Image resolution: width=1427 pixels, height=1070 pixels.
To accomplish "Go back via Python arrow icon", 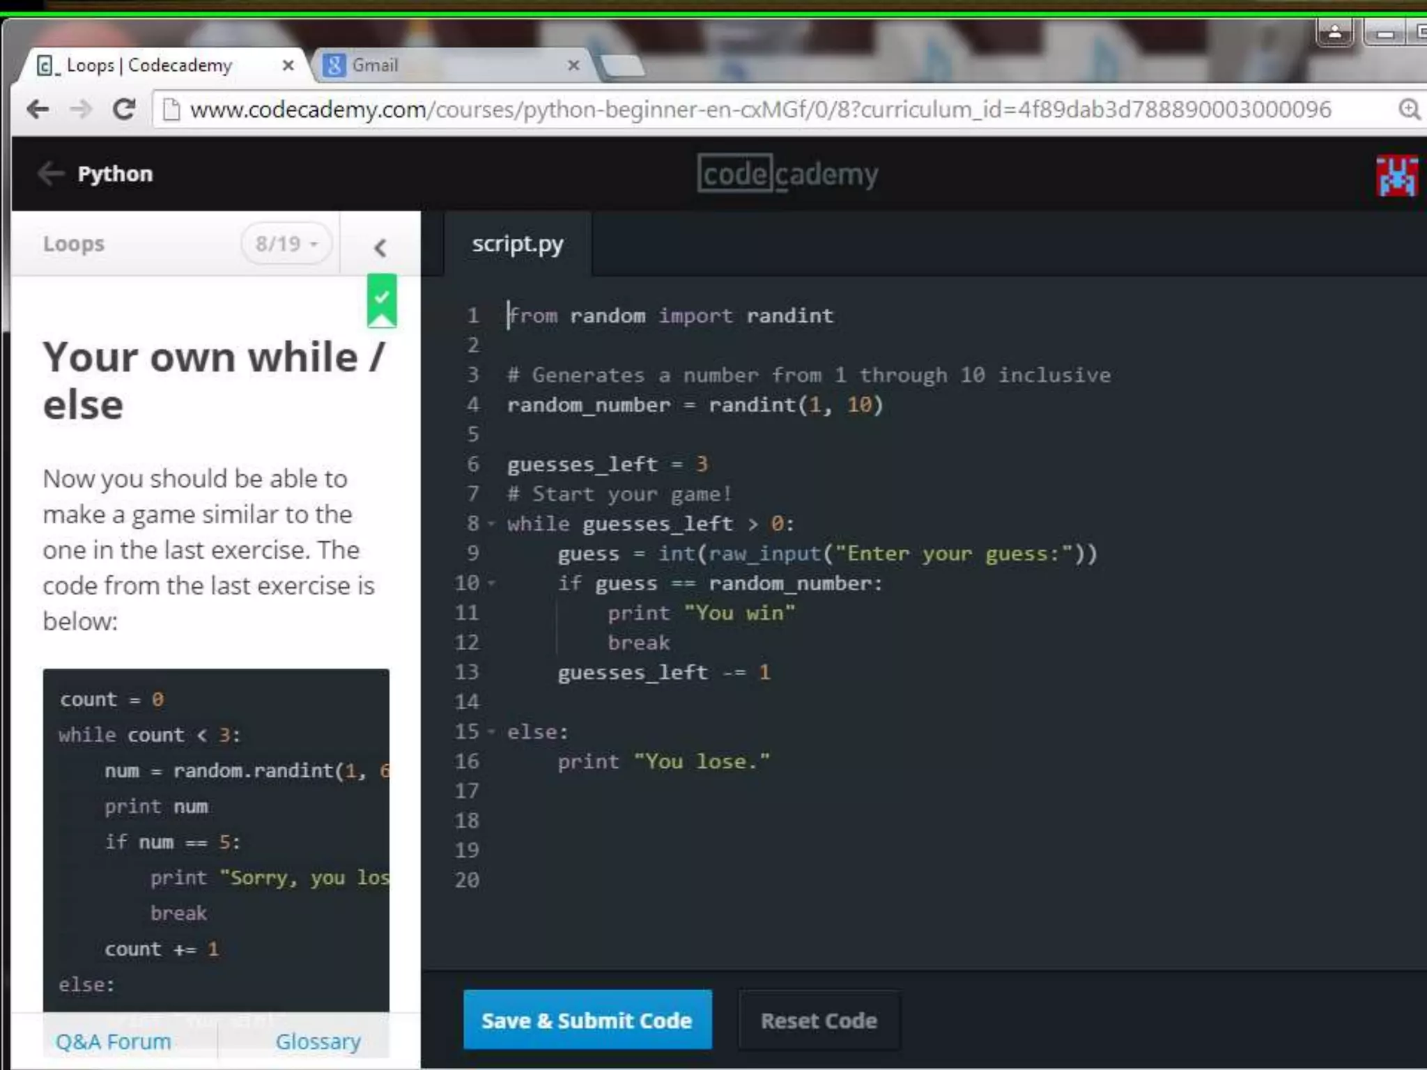I will [x=51, y=173].
